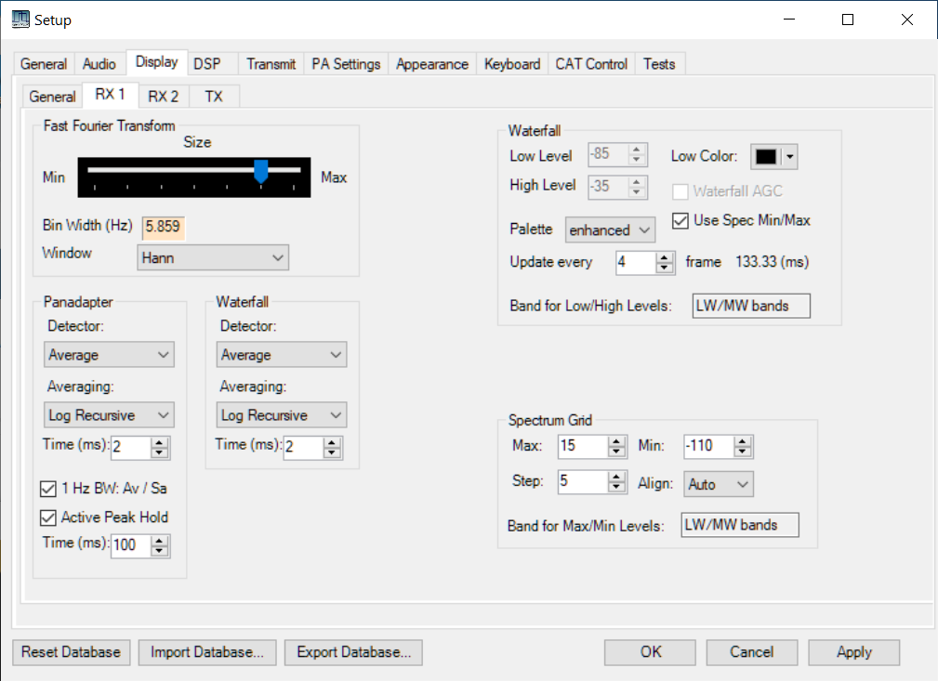Decrease Active Peak Hold Time spinner
The width and height of the screenshot is (938, 681).
(160, 551)
